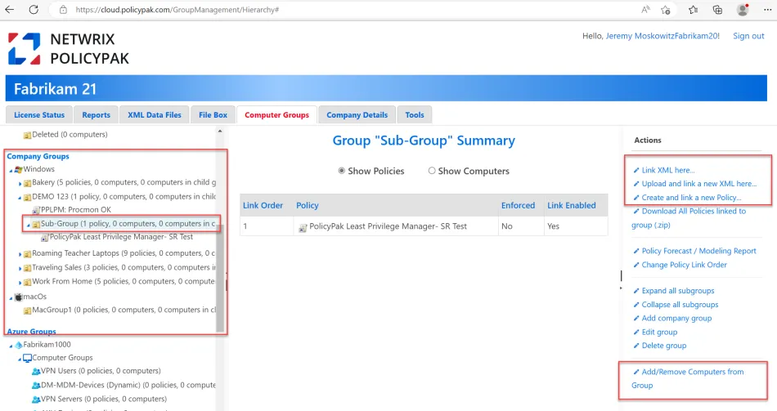This screenshot has width=777, height=411.
Task: Click the browser refresh icon
Action: pyautogui.click(x=34, y=10)
